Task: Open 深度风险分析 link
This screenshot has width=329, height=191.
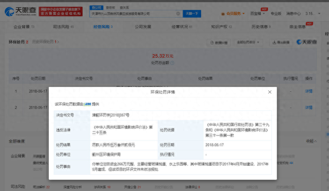Action: 72,187
